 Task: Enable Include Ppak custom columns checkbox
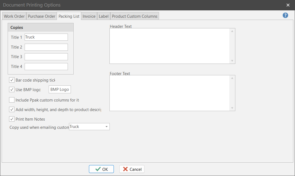pos(12,100)
